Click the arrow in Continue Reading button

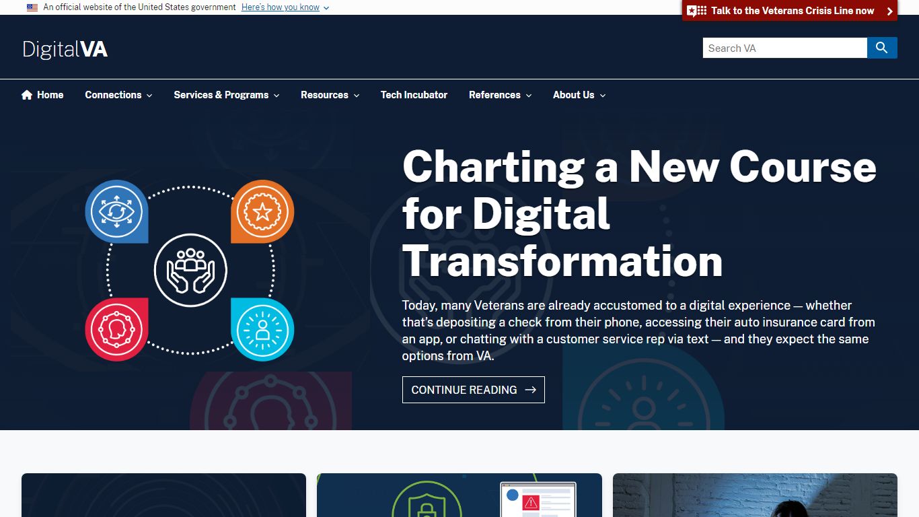click(530, 390)
